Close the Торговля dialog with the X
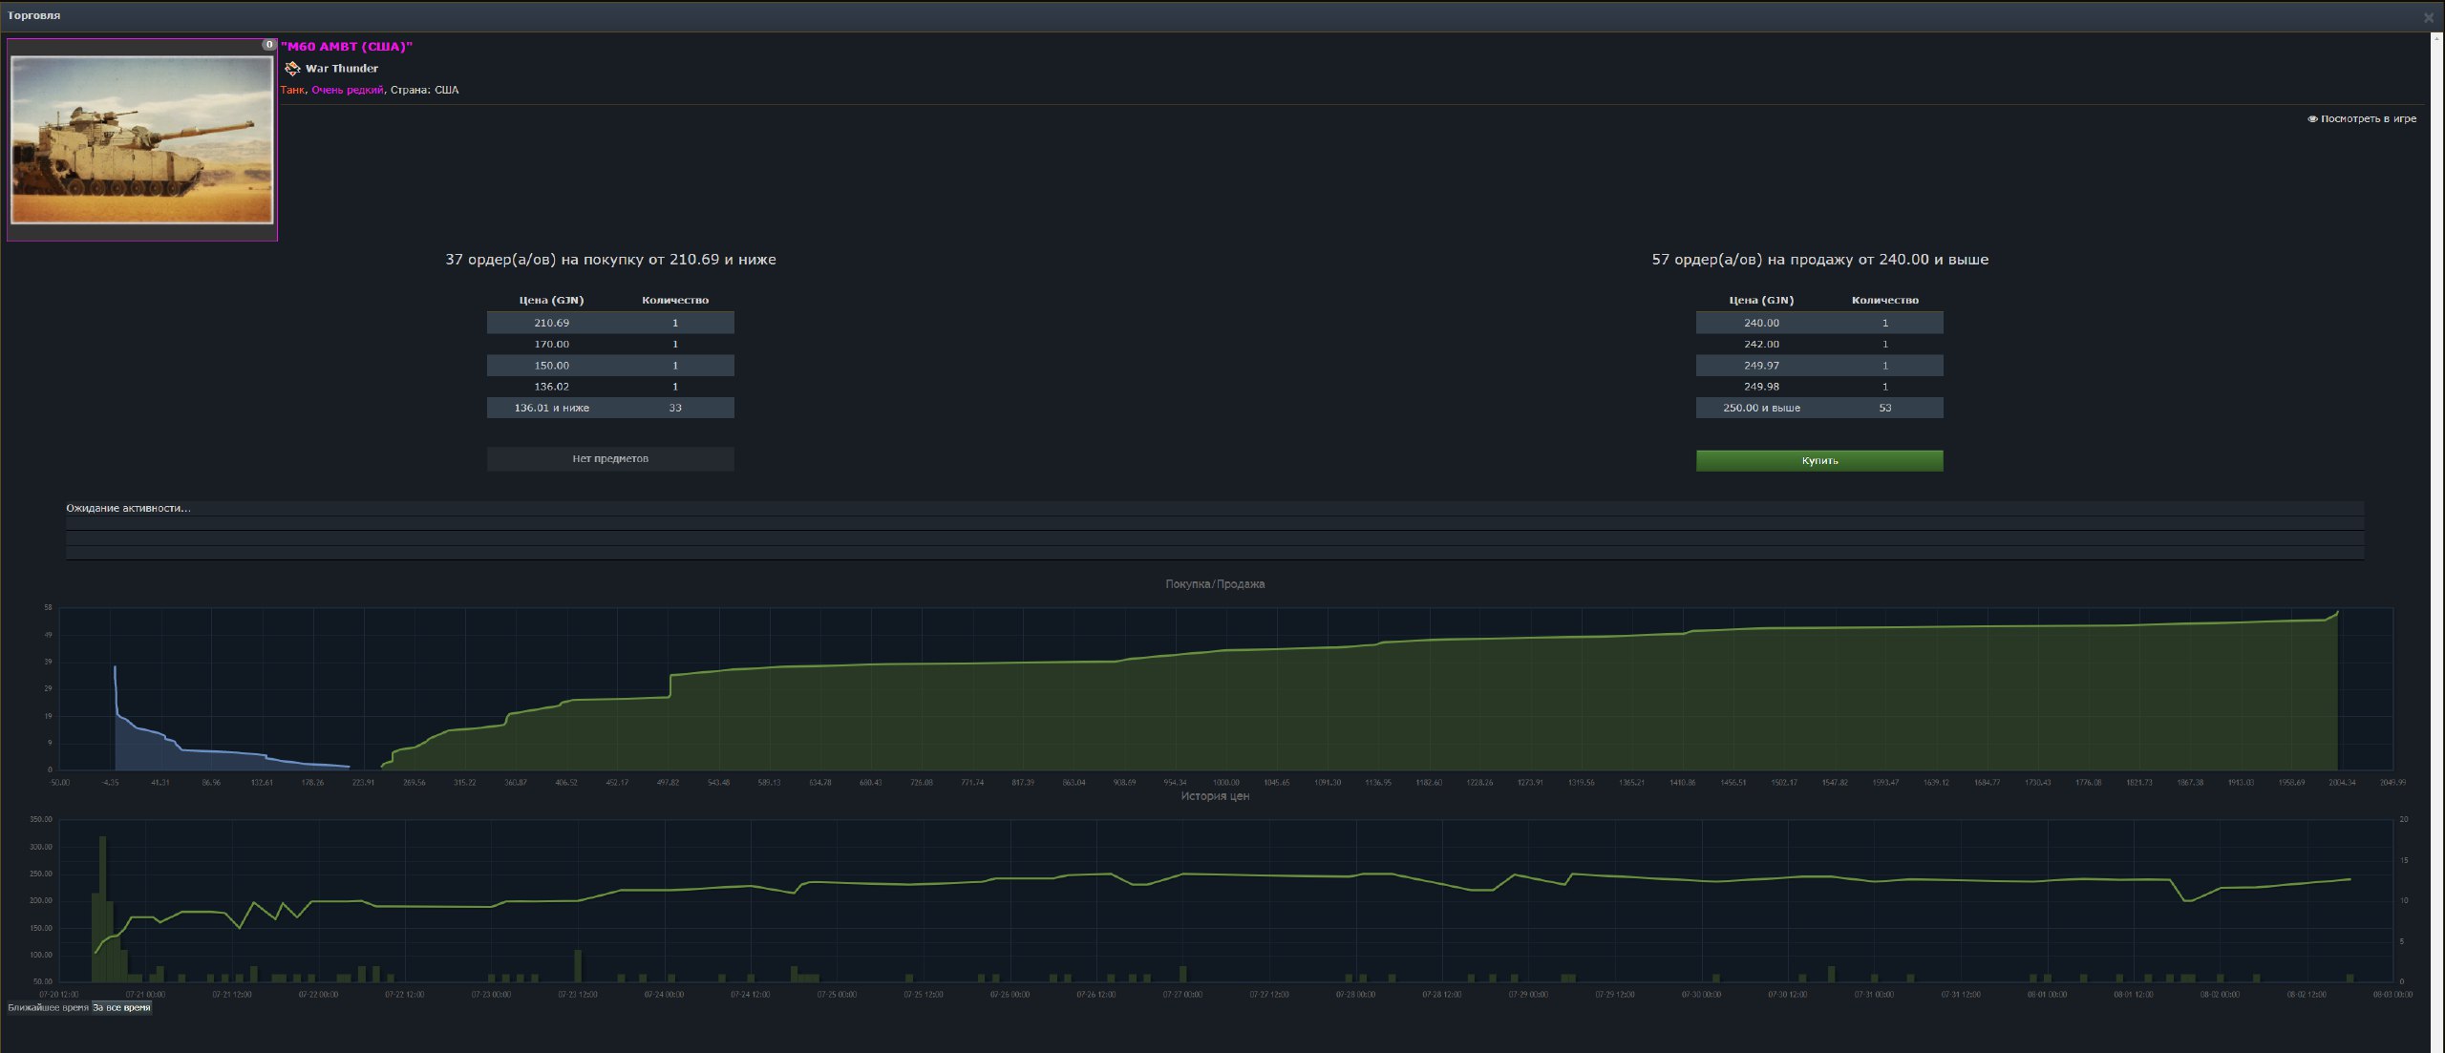The height and width of the screenshot is (1053, 2445). (2428, 17)
